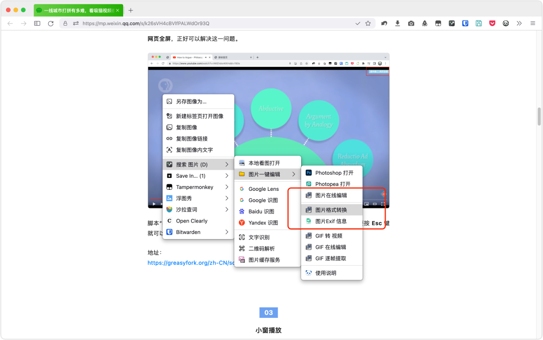
Task: Open the Firefox hamburger application menu
Action: tap(532, 24)
